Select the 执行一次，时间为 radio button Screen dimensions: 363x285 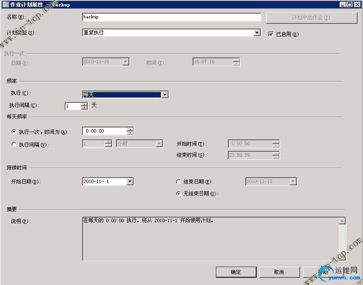coord(14,132)
